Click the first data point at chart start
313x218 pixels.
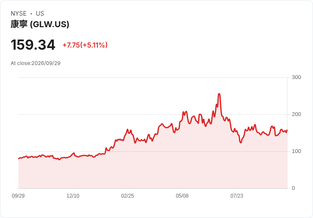(19, 159)
